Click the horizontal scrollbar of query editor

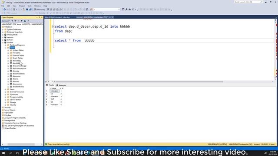139,82
